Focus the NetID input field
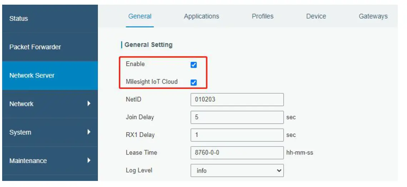The image size is (407, 187). (237, 100)
